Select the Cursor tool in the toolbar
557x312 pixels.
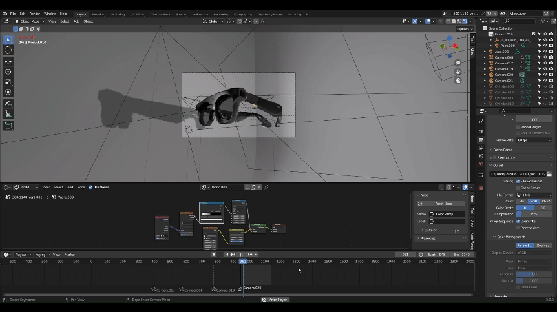click(8, 50)
